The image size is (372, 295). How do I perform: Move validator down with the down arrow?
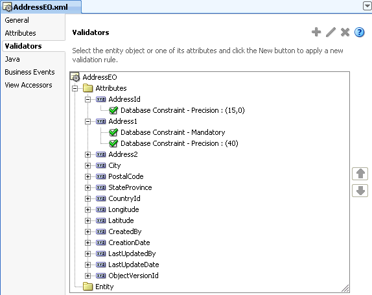point(360,191)
